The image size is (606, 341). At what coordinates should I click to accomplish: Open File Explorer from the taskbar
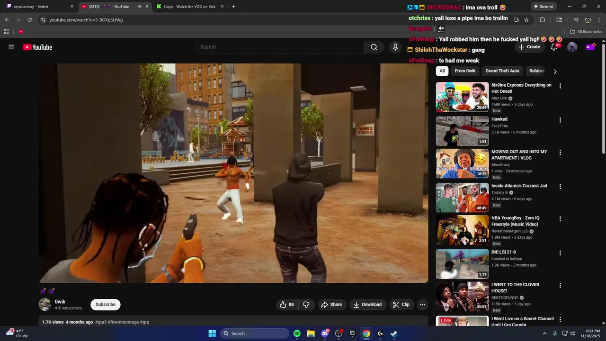[311, 333]
